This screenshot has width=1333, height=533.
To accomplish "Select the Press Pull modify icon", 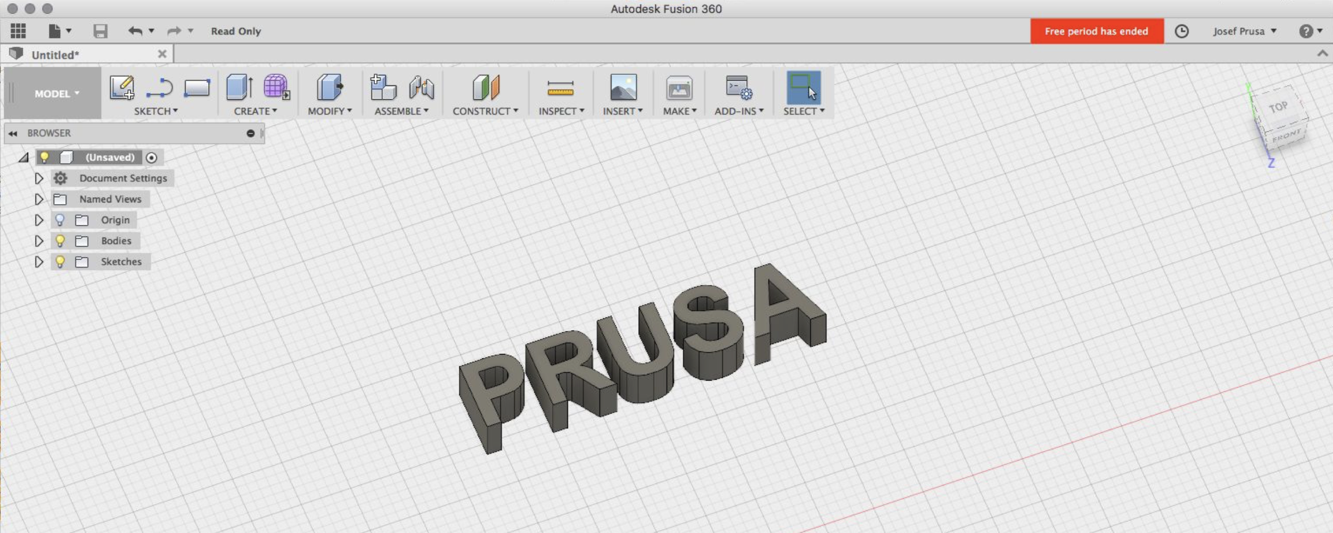I will click(x=330, y=87).
